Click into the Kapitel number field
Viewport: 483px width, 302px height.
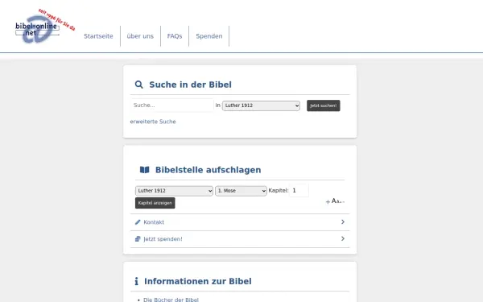299,190
